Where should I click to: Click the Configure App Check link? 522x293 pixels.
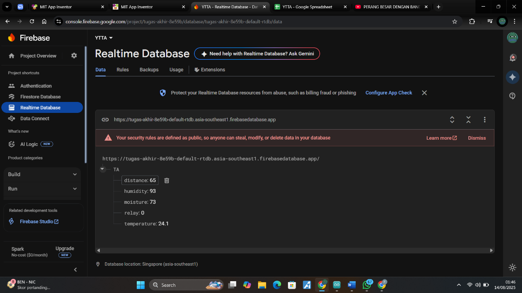(388, 93)
